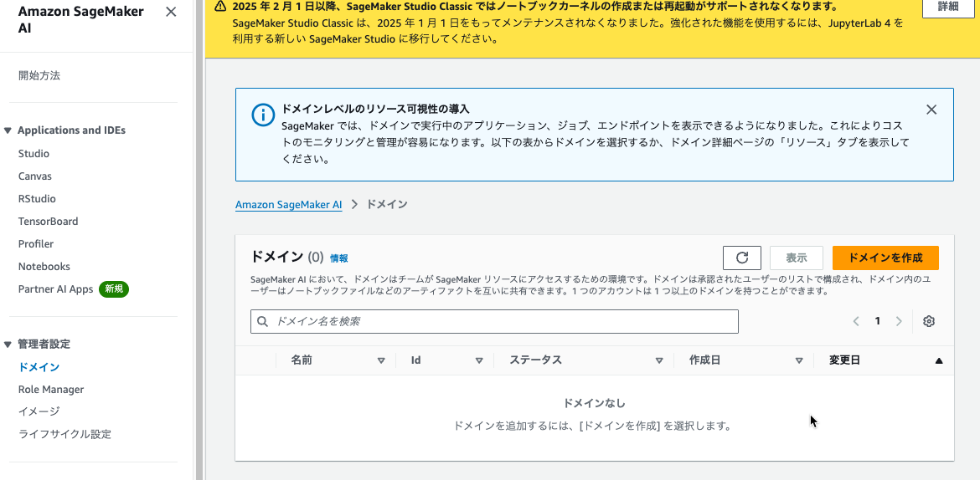Viewport: 980px width, 480px height.
Task: Click the vertical sidebar splitter handle
Action: (199, 240)
